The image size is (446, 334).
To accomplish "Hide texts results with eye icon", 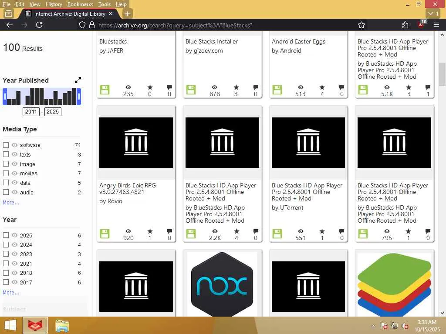I will click(14, 154).
